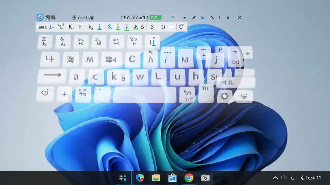Click the blue ampersand-like toolbar icon
Image resolution: width=330 pixels, height=185 pixels.
(110, 27)
